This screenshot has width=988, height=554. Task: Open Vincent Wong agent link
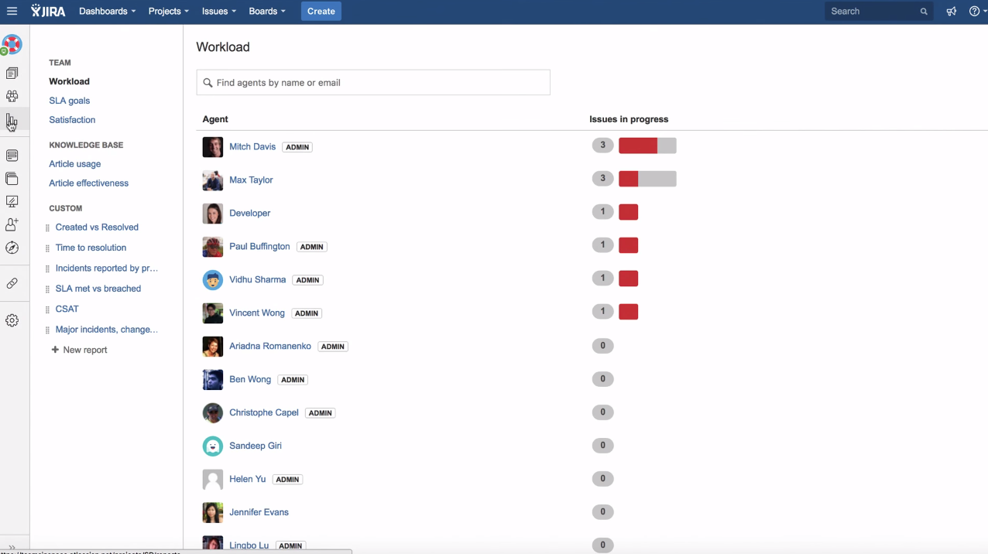(257, 313)
